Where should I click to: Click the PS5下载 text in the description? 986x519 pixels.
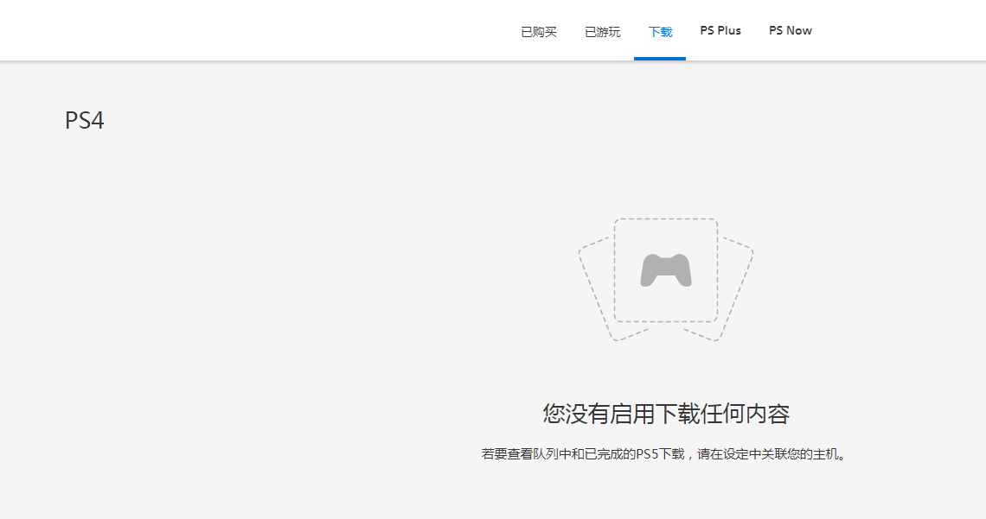[660, 454]
